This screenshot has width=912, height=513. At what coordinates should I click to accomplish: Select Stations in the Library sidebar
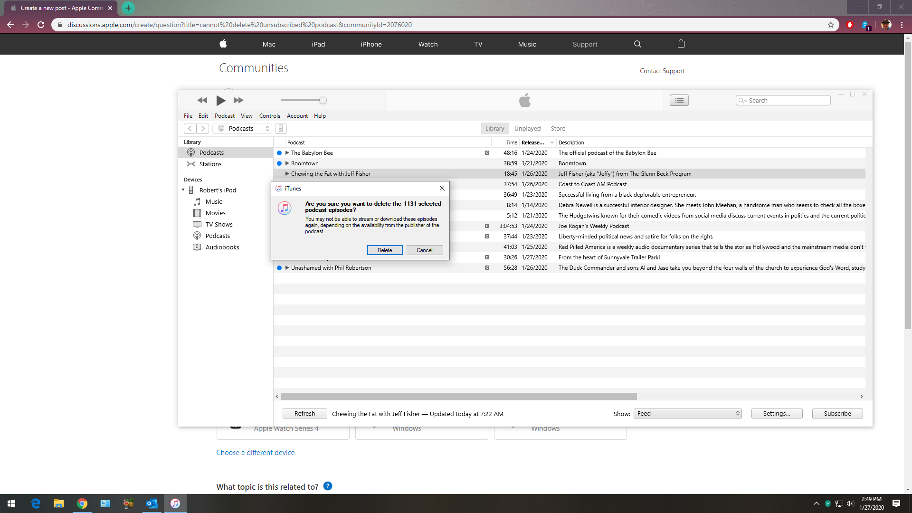(x=210, y=164)
